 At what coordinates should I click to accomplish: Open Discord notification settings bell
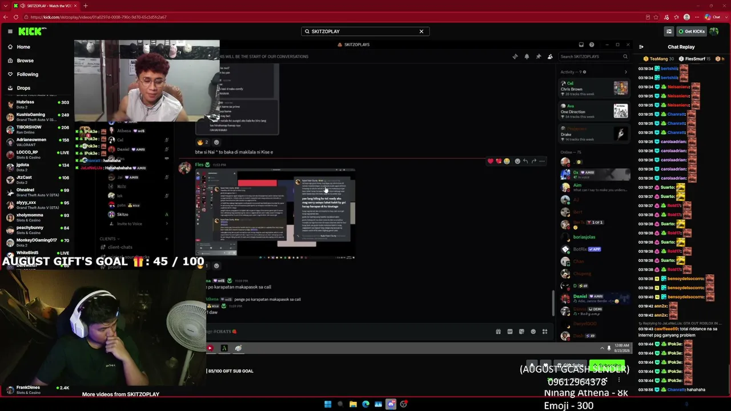click(x=527, y=57)
